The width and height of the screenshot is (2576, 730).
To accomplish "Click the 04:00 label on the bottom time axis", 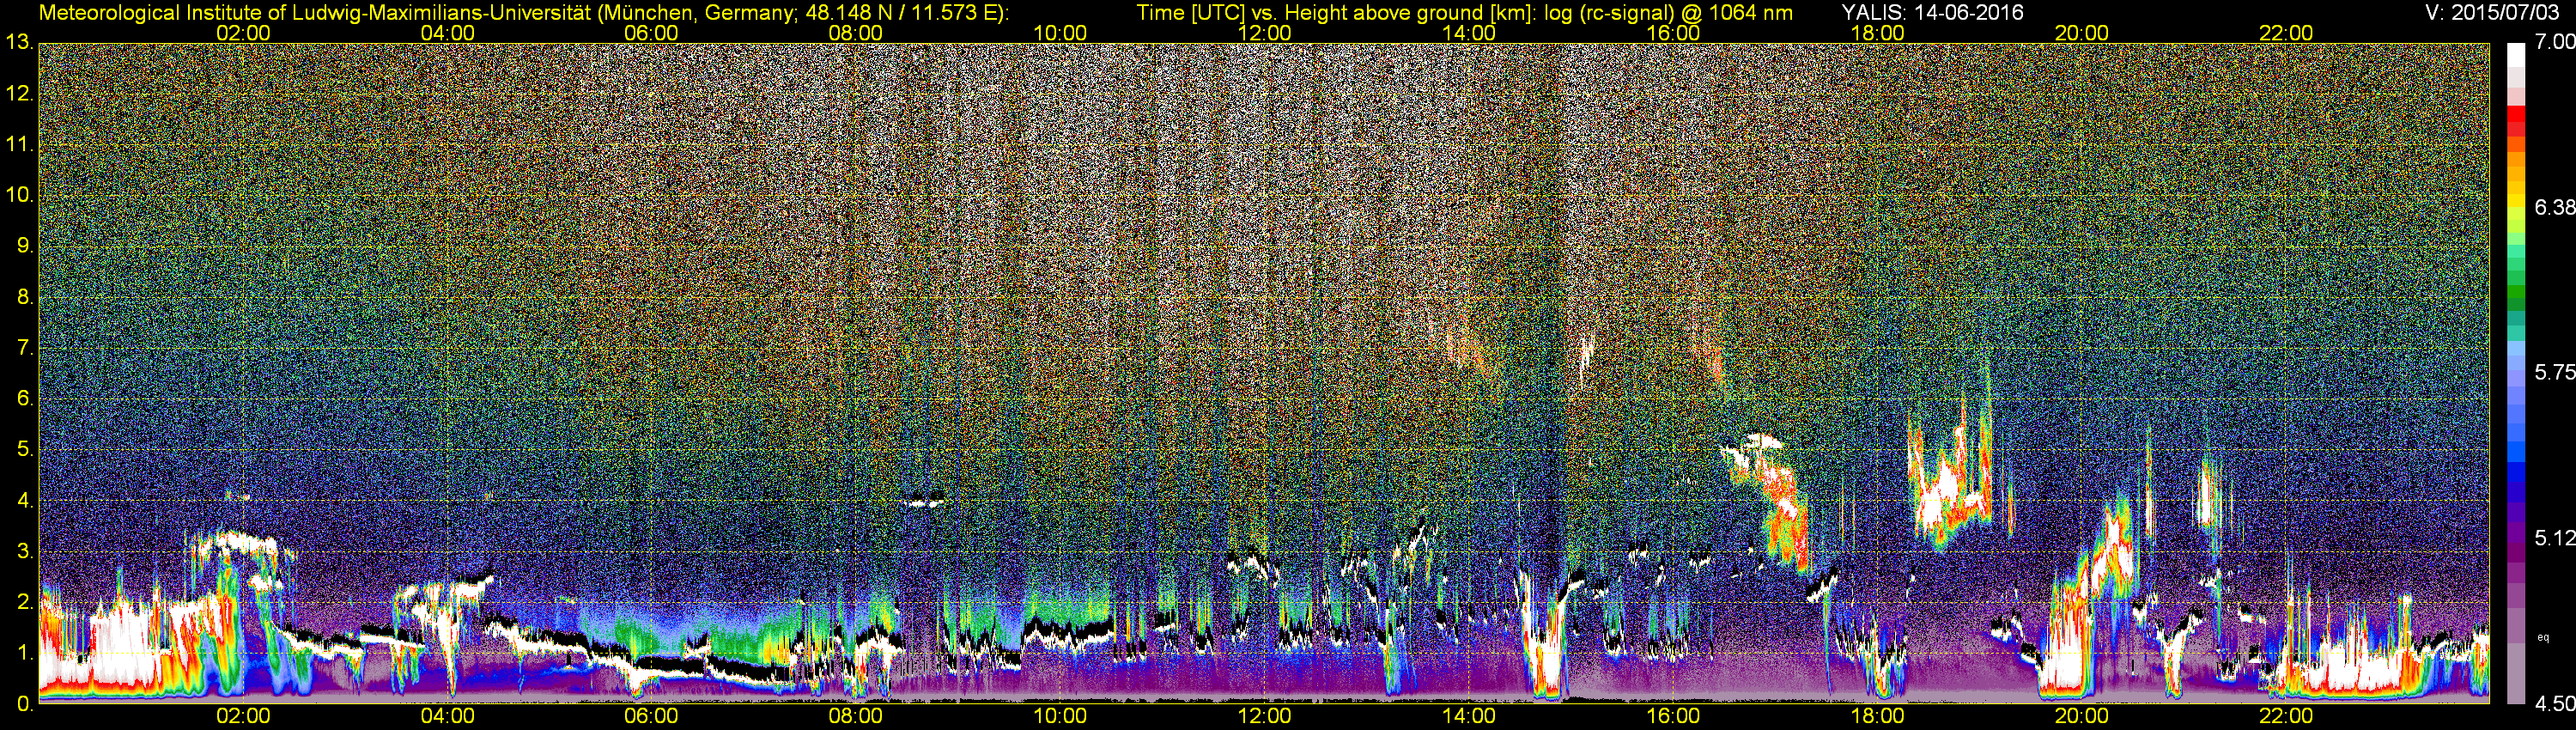I will pos(447,717).
